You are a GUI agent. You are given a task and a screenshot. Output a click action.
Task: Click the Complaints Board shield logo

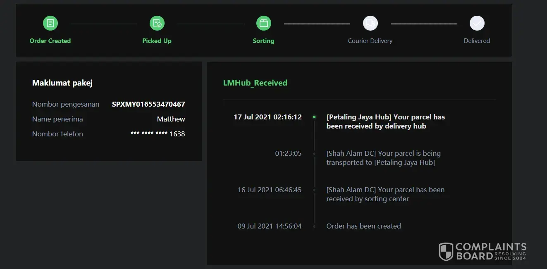pos(446,251)
